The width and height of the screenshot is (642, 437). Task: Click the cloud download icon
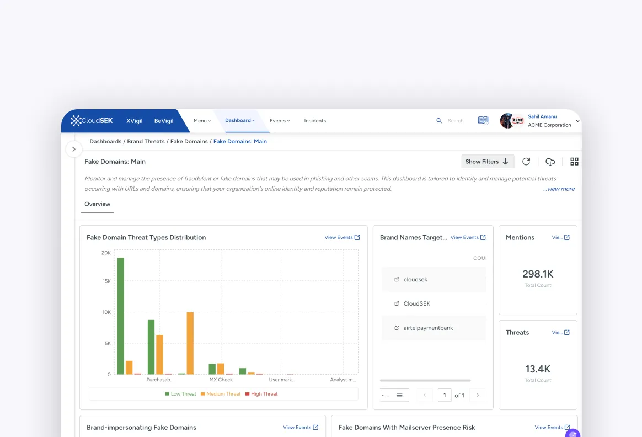[550, 162]
